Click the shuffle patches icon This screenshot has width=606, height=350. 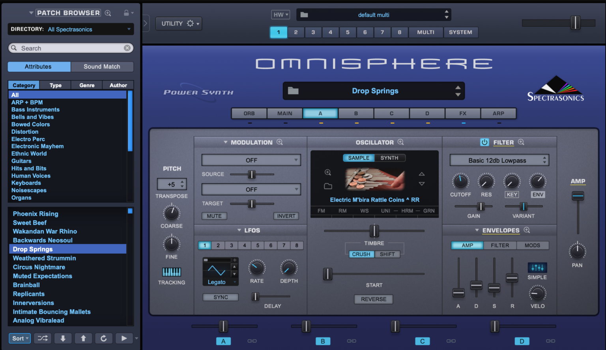(x=43, y=338)
